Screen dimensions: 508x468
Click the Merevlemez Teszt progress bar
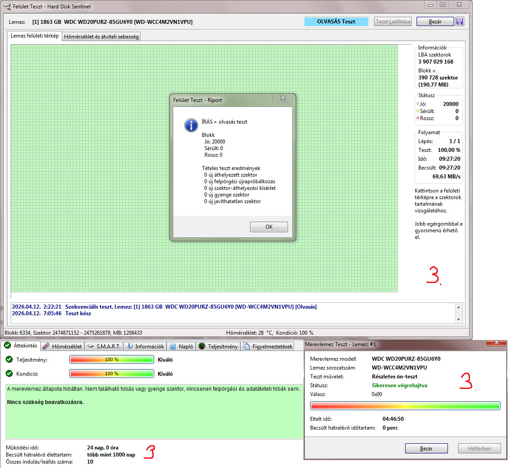406,406
